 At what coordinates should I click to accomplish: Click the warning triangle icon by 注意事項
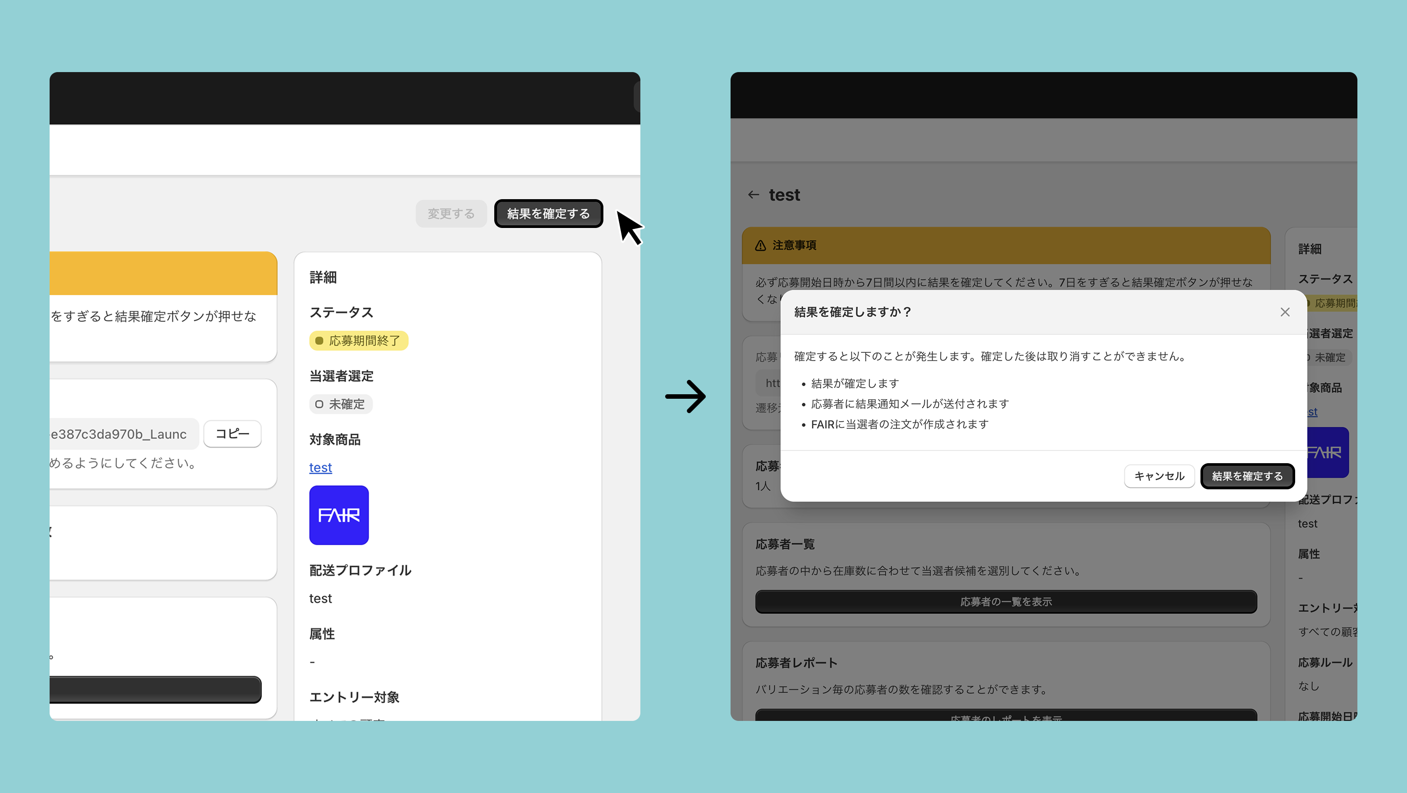(760, 246)
